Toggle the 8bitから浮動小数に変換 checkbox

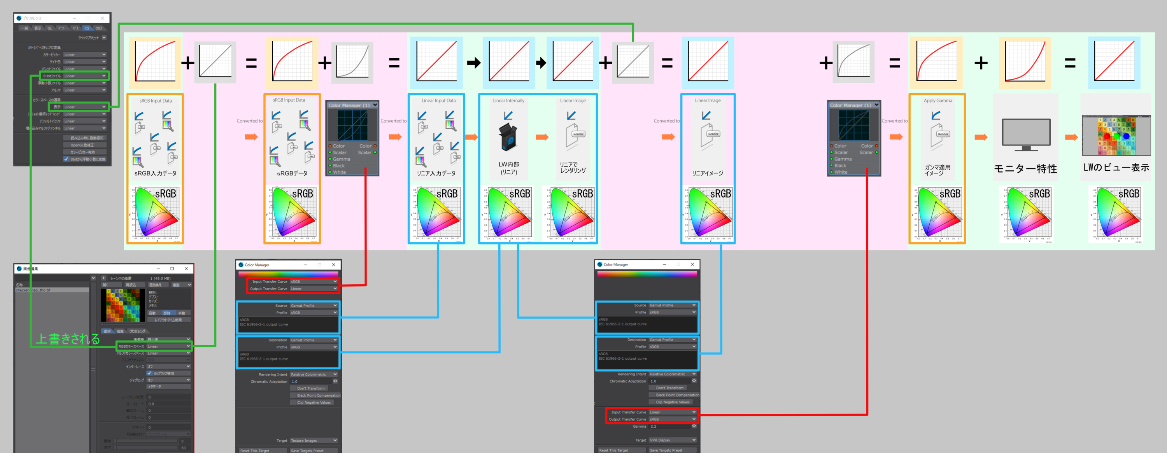click(x=66, y=159)
